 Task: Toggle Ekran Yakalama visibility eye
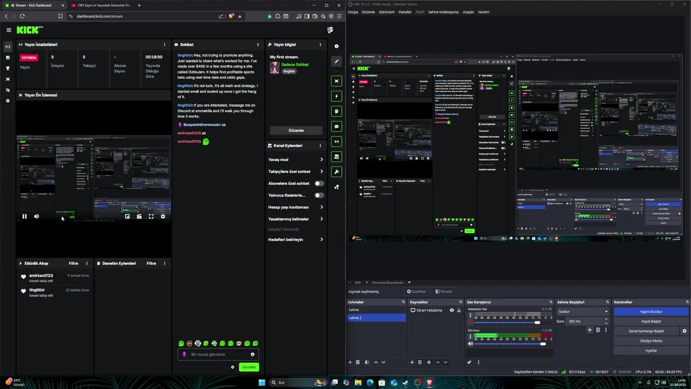[452, 310]
